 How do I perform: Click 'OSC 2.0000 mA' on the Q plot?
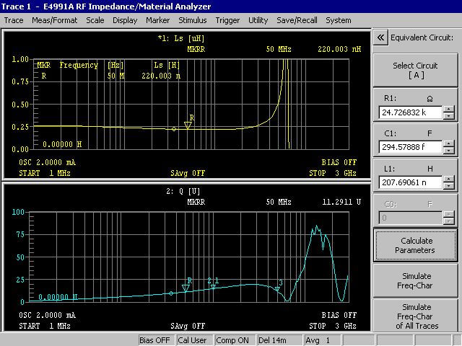[47, 316]
